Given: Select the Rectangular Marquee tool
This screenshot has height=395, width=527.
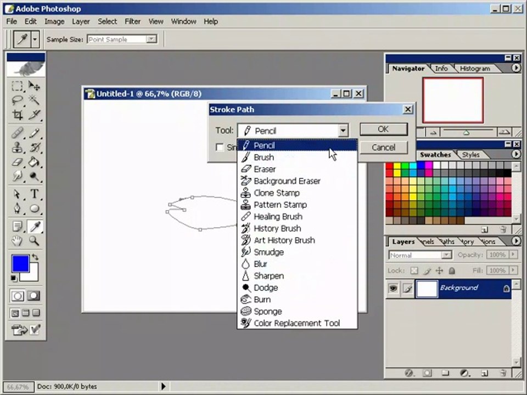Looking at the screenshot, I should [x=17, y=86].
